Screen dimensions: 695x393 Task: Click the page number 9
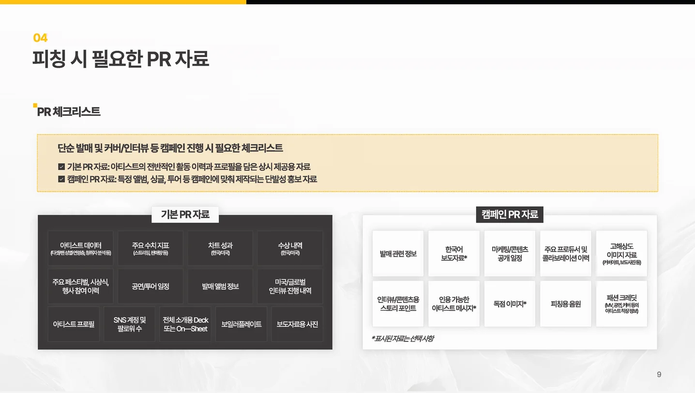(659, 374)
